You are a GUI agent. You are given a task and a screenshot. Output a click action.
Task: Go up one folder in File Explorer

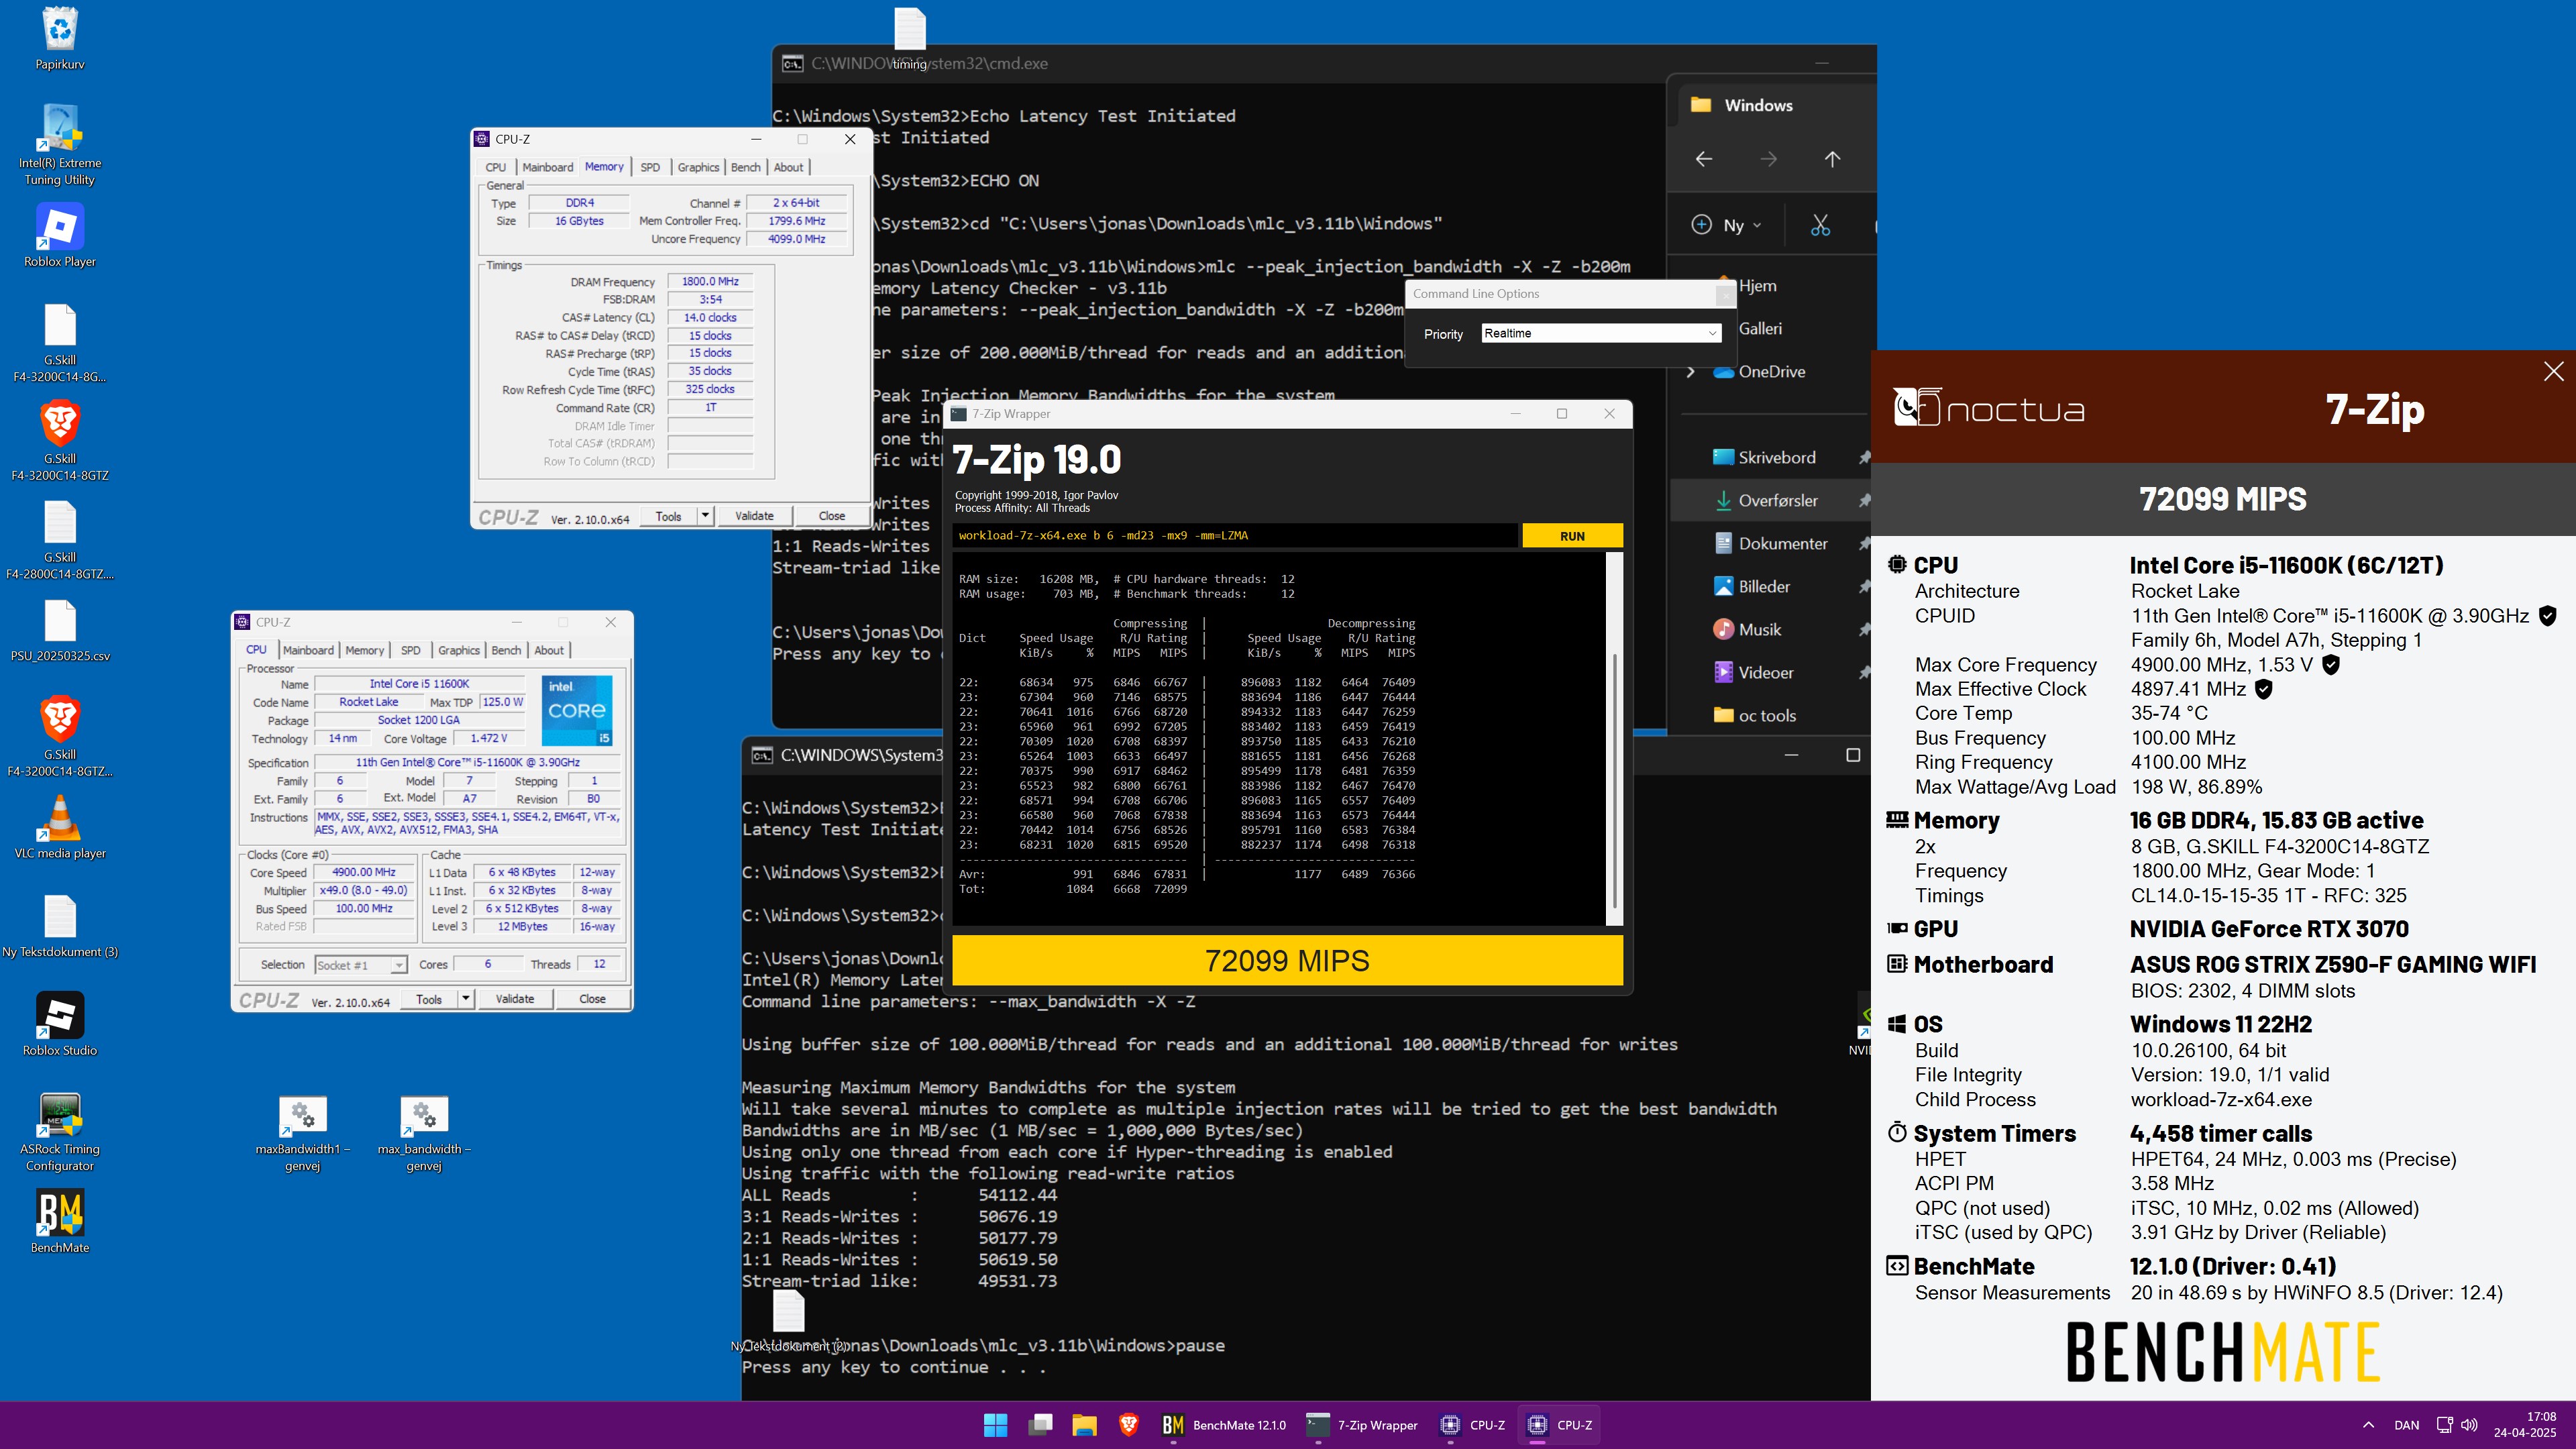[1832, 159]
